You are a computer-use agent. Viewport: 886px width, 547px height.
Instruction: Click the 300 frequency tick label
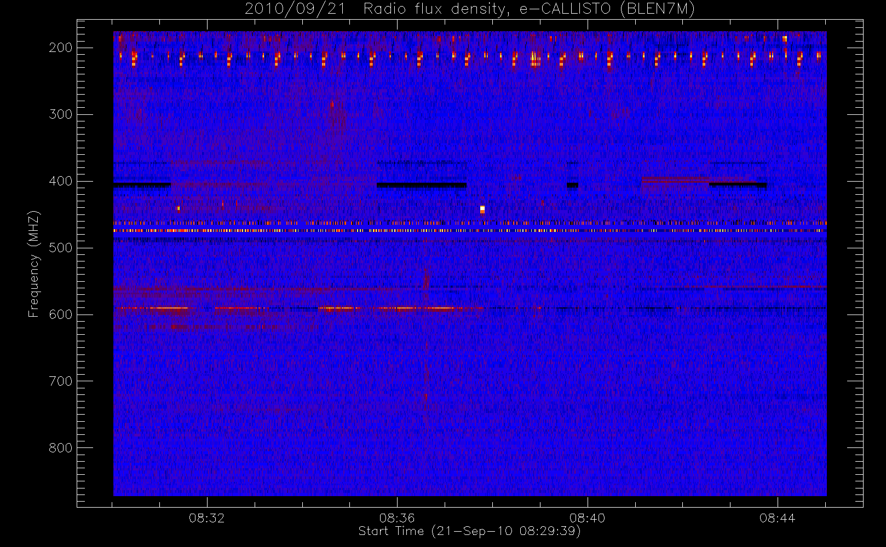click(61, 114)
